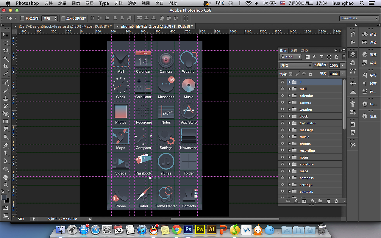Create new adjustment layer icon

click(312, 201)
